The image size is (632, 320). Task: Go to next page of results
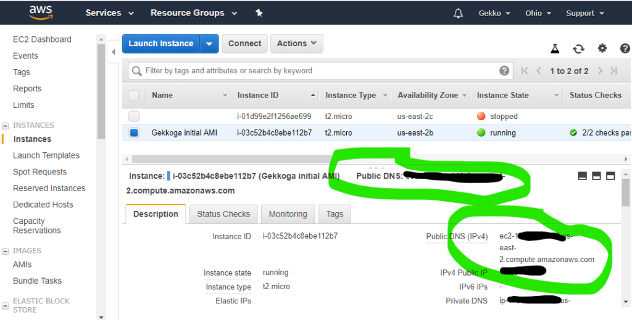[600, 71]
